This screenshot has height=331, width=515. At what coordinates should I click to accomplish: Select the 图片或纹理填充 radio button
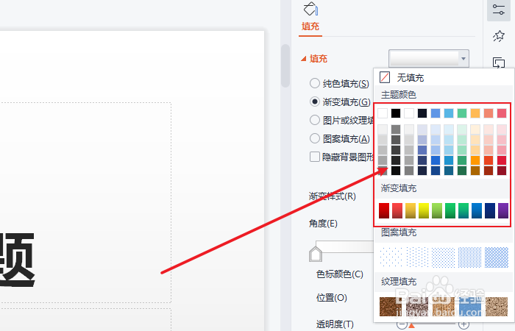315,120
